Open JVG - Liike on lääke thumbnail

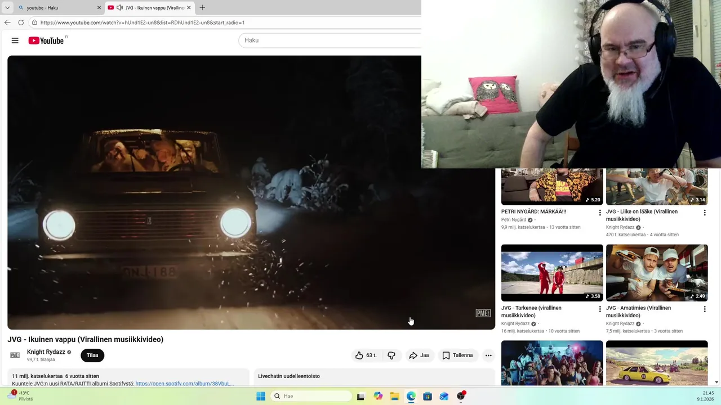[657, 187]
